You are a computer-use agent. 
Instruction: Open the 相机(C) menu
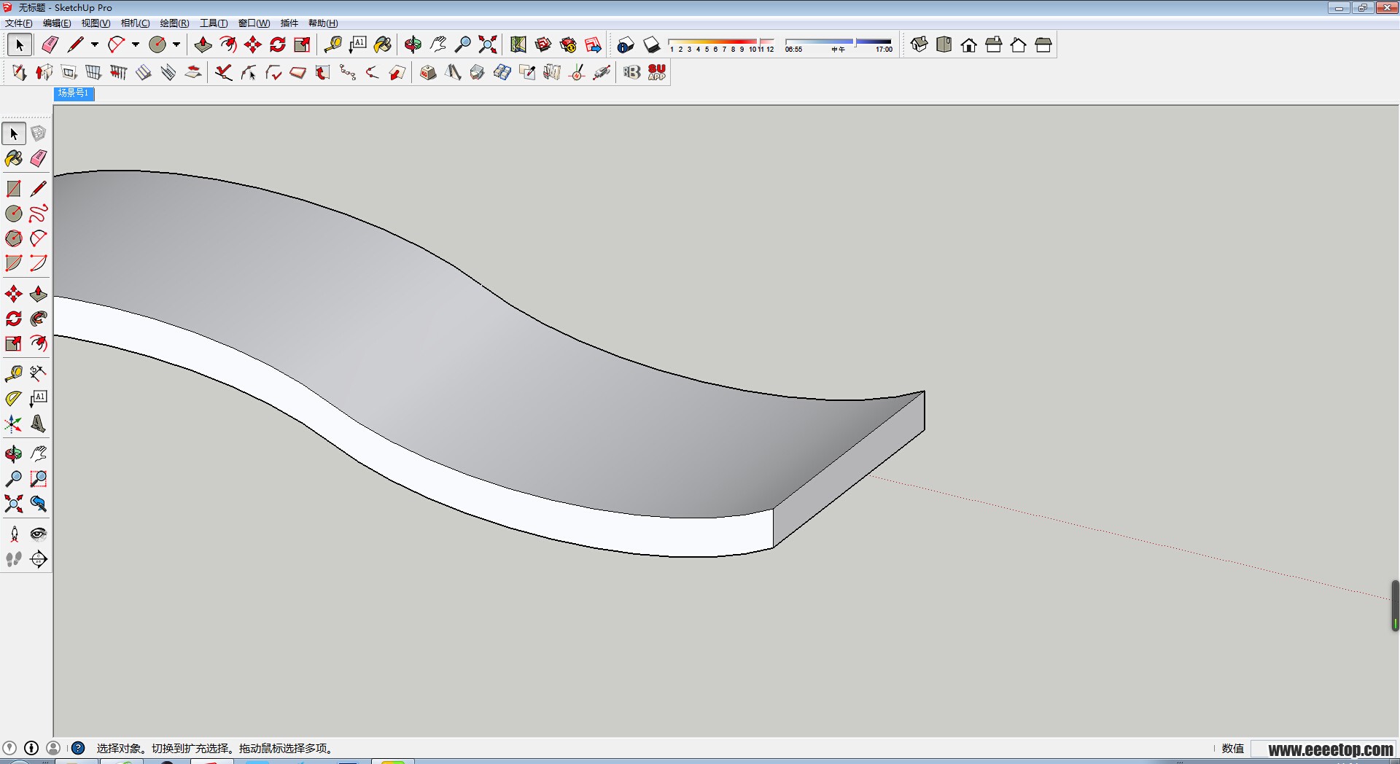[135, 23]
